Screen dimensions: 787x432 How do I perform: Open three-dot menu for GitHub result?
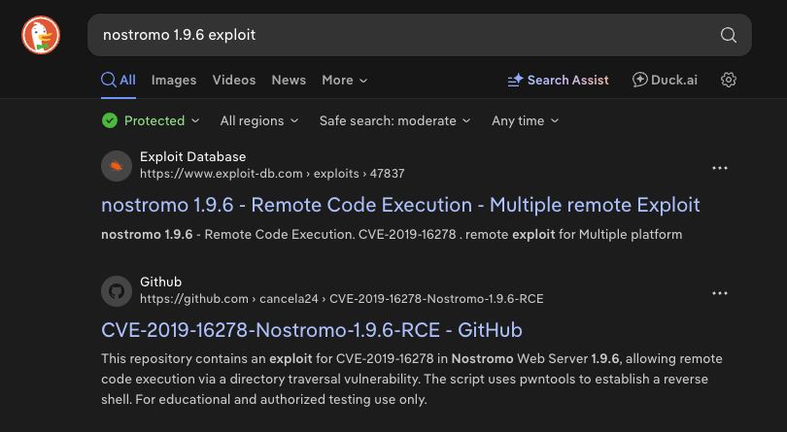coord(720,292)
